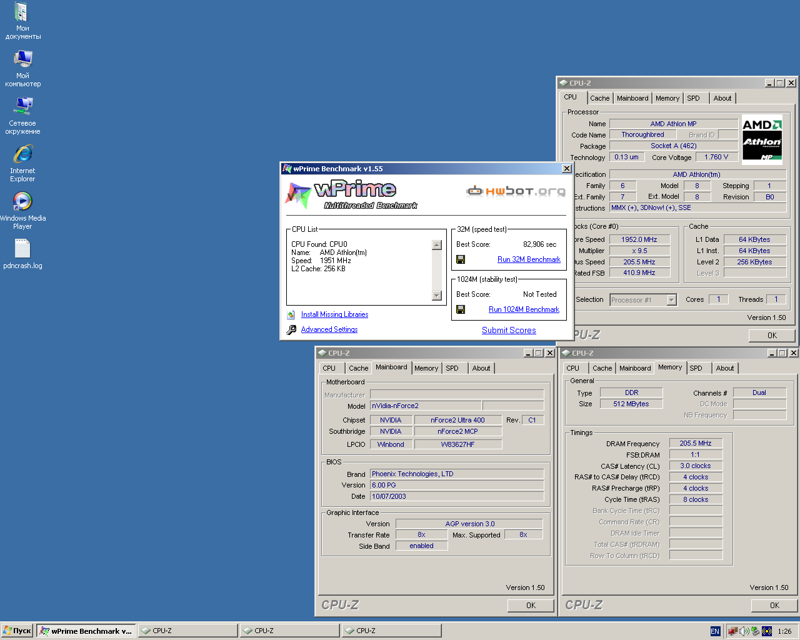Click OK in the Mainboard CPU-Z window
The height and width of the screenshot is (640, 800).
coord(531,606)
